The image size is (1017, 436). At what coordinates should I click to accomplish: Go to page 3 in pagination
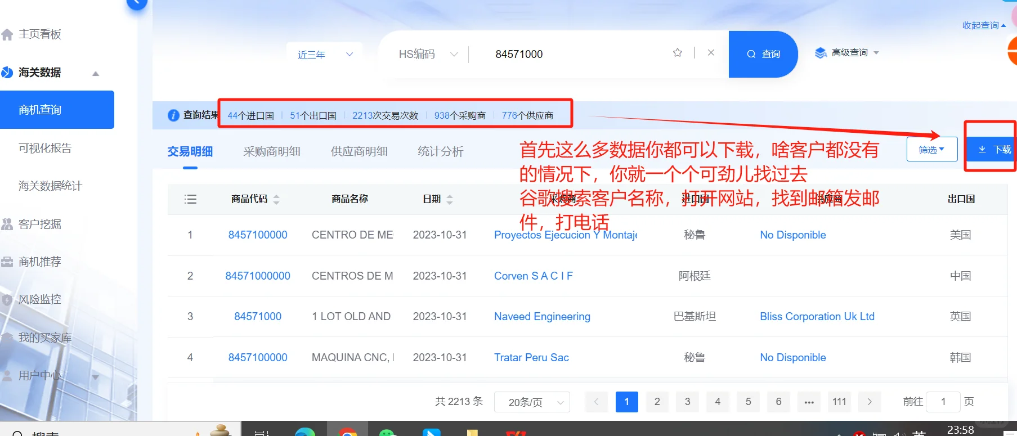click(687, 402)
